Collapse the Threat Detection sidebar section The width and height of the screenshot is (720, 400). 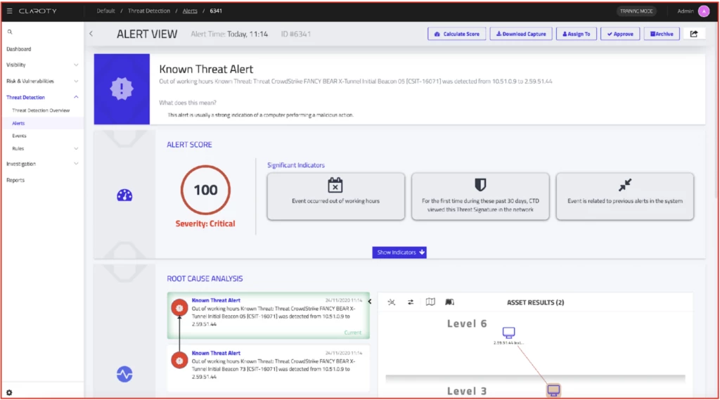click(42, 98)
